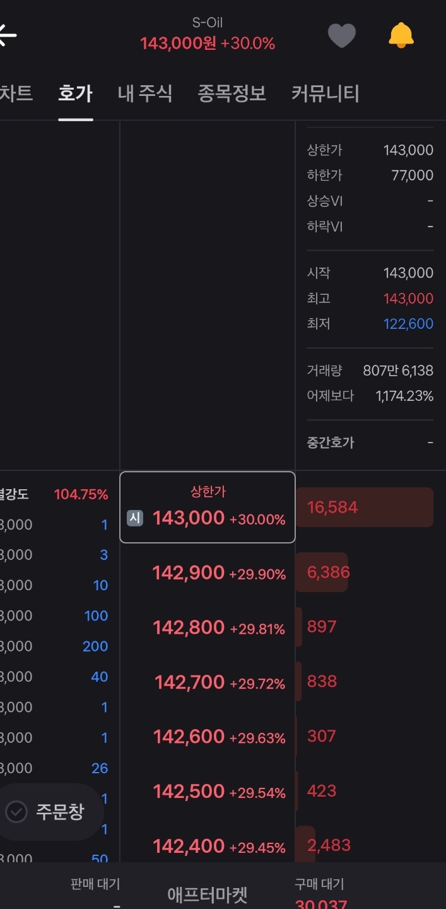Screen dimensions: 446x909
Task: Choose the 142,900 price level
Action: click(x=208, y=573)
